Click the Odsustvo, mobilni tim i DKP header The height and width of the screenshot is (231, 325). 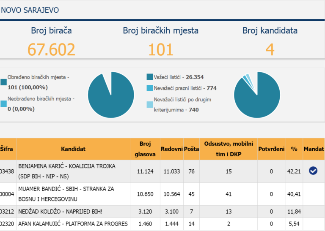pos(229,149)
